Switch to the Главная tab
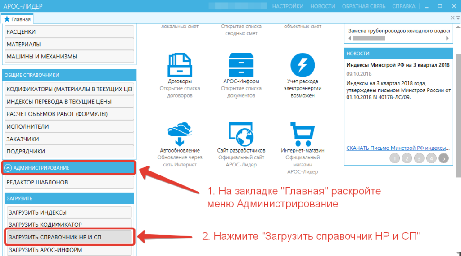Screen dimensions: 461x256 pos(17,19)
